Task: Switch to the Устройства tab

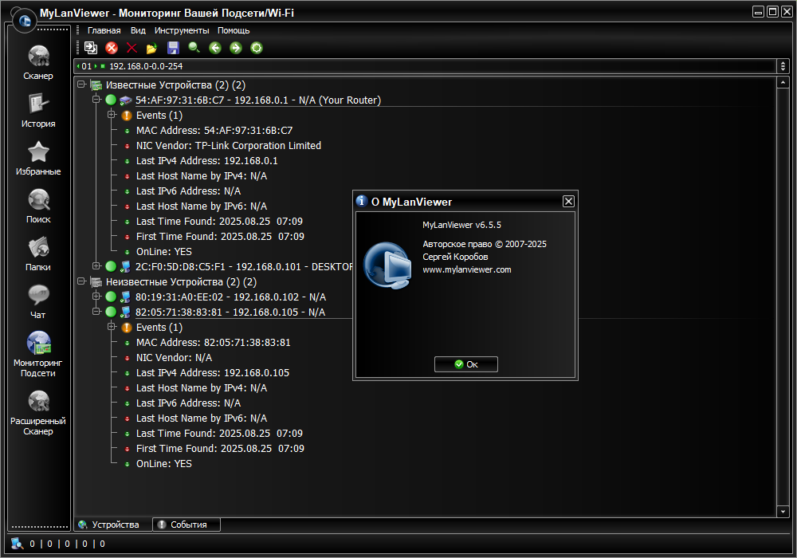Action: (x=113, y=525)
